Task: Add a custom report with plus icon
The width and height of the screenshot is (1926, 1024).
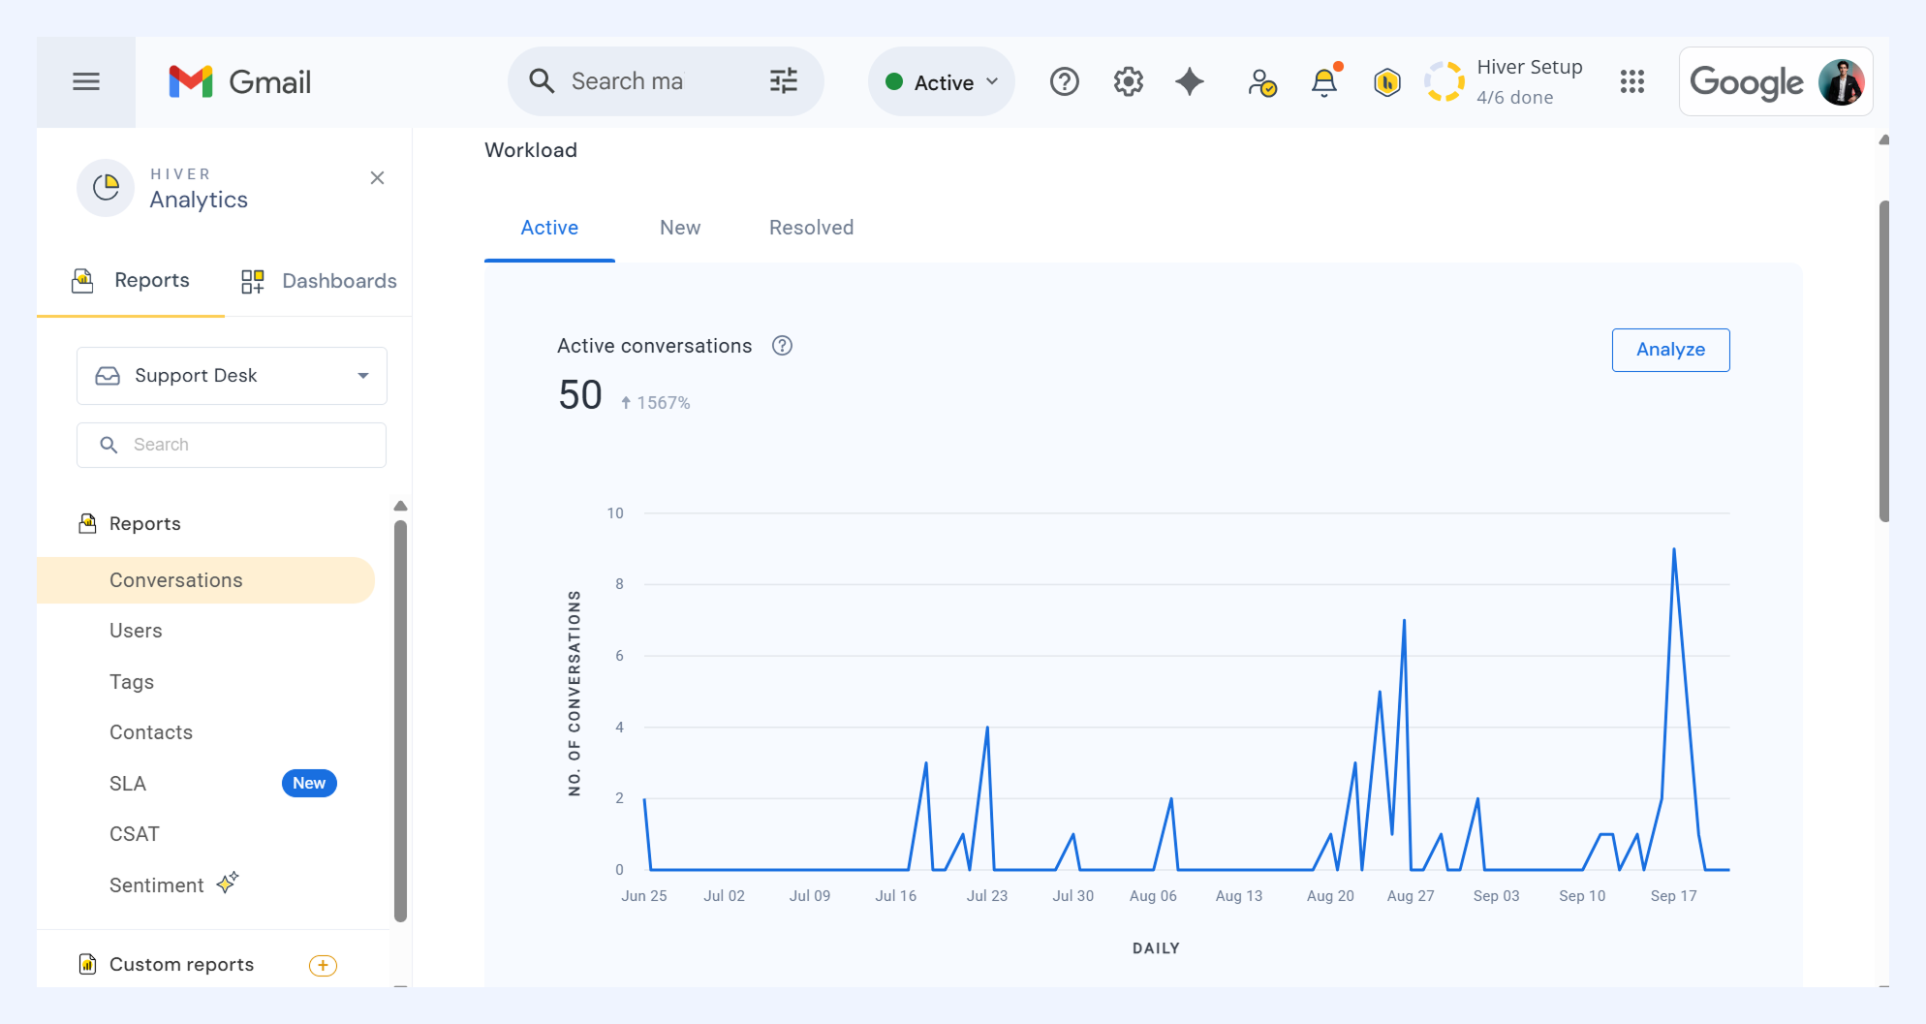Action: (323, 965)
